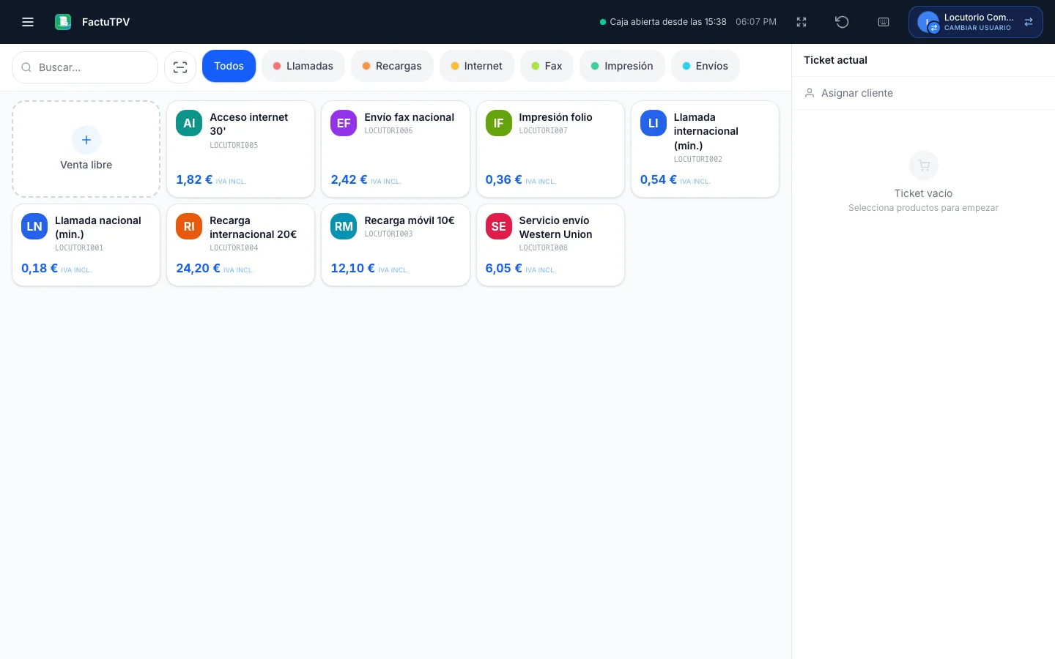Click the code LOCUTORI004
This screenshot has height=659, width=1055.
pyautogui.click(x=234, y=247)
